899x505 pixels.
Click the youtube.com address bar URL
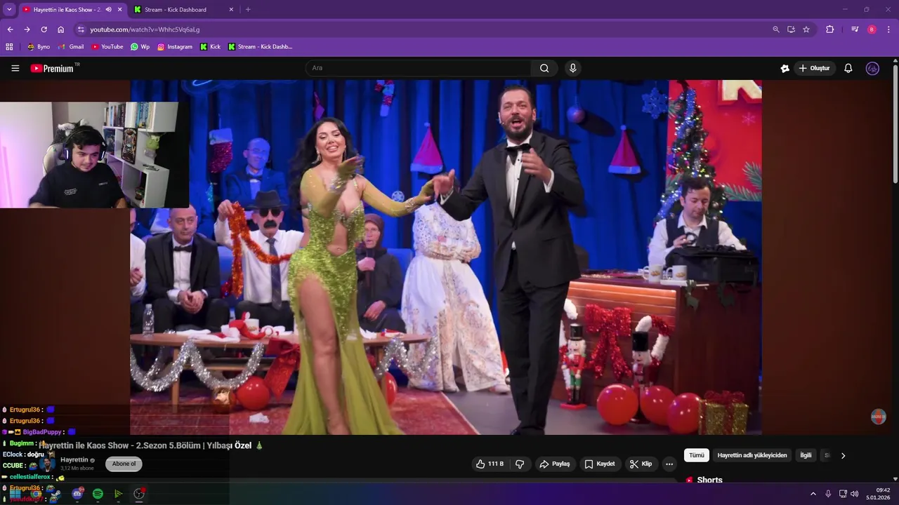145,29
